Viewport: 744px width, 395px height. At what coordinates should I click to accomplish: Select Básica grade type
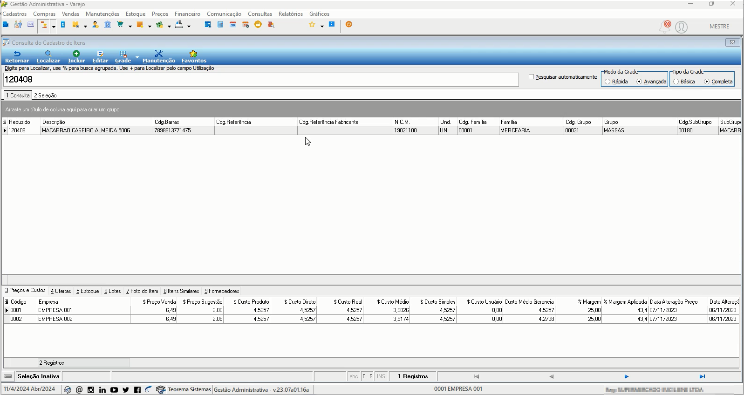pos(676,82)
